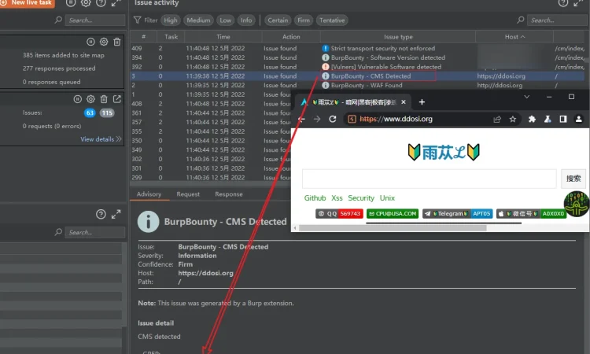Click the gray 115 issues badge

(x=107, y=112)
